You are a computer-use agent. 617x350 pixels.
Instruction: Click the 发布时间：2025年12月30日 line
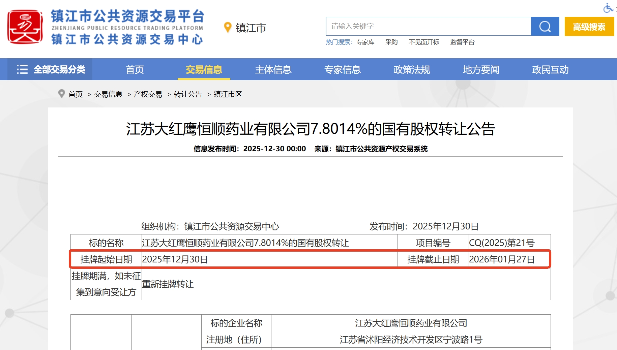(424, 226)
